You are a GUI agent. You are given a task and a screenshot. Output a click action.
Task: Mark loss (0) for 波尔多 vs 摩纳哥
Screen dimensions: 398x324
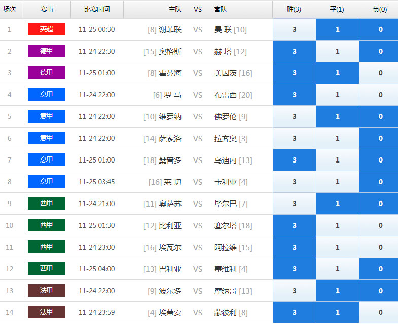[x=379, y=291]
